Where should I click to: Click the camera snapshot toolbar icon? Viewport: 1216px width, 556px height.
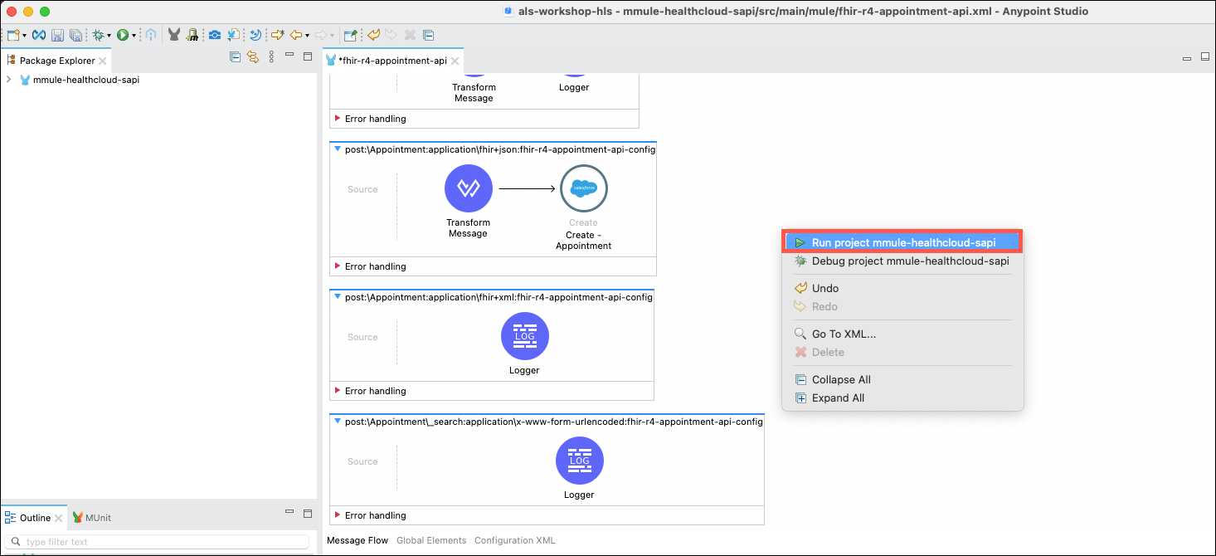point(214,35)
